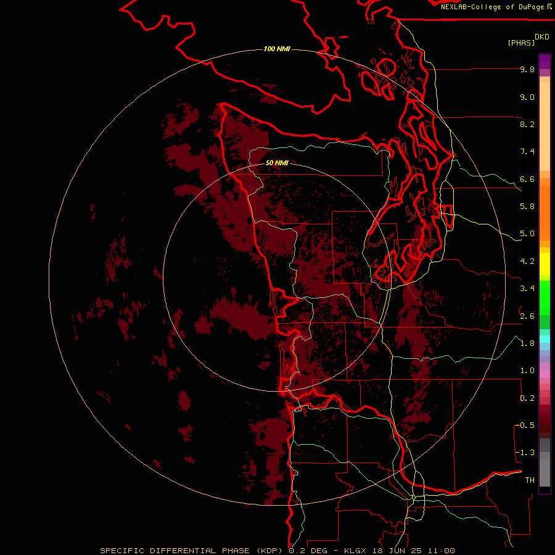Viewport: 555px width, 555px height.
Task: Click the 7.4 scale value
Action: (x=527, y=152)
